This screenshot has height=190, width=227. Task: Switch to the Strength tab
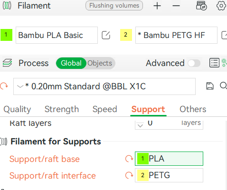click(62, 109)
